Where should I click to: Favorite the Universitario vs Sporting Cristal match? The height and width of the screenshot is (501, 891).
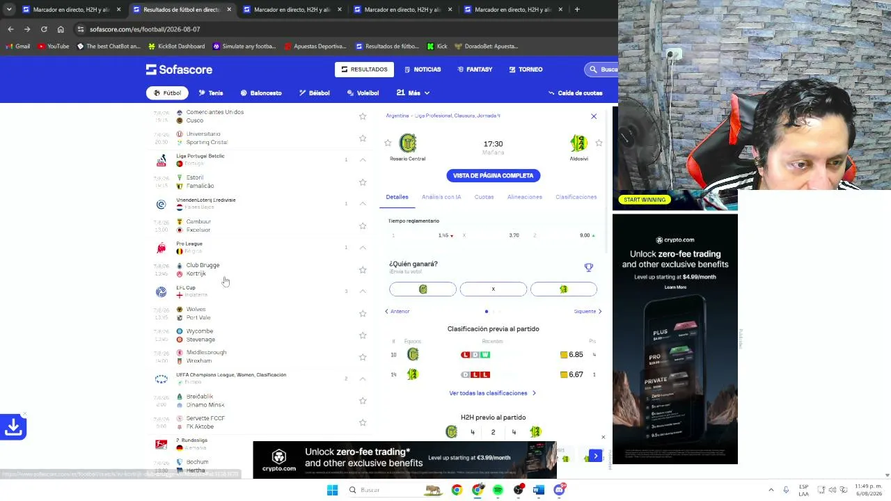[363, 138]
